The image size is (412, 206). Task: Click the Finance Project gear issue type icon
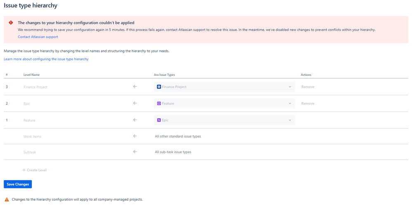[x=159, y=87]
